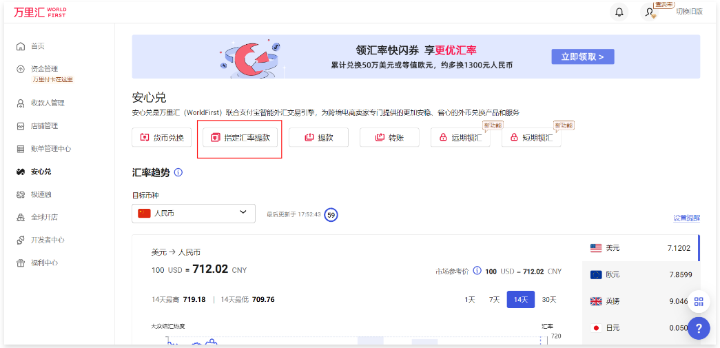Click the Japan flag in currency list
The image size is (720, 348).
click(x=596, y=328)
